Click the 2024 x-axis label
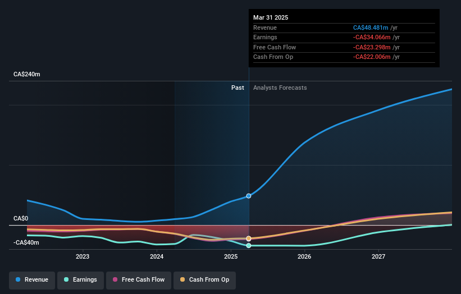The width and height of the screenshot is (461, 294). (157, 256)
